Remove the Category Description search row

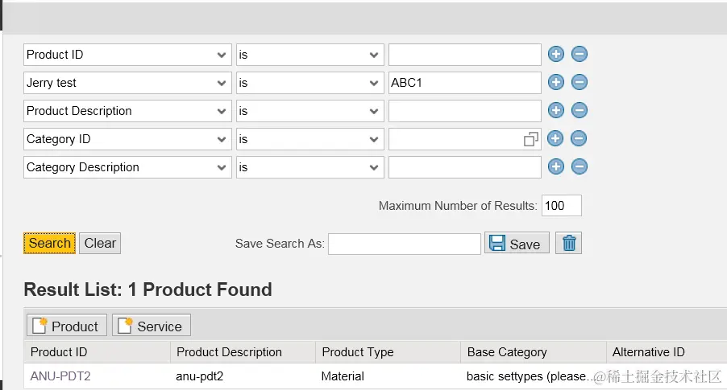[579, 166]
